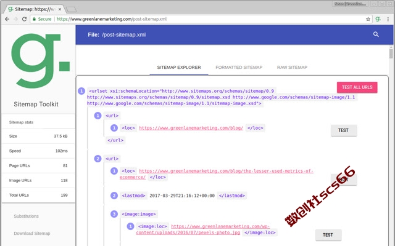Open the lesser-used-metrics-of-ecommerce link
The height and width of the screenshot is (246, 395).
(x=217, y=174)
